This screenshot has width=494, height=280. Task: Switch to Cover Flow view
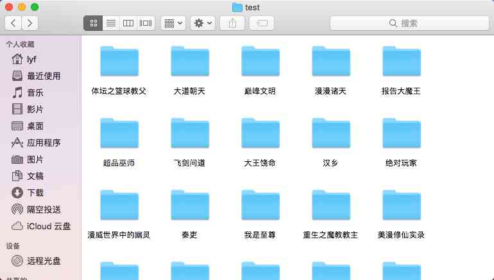(146, 23)
